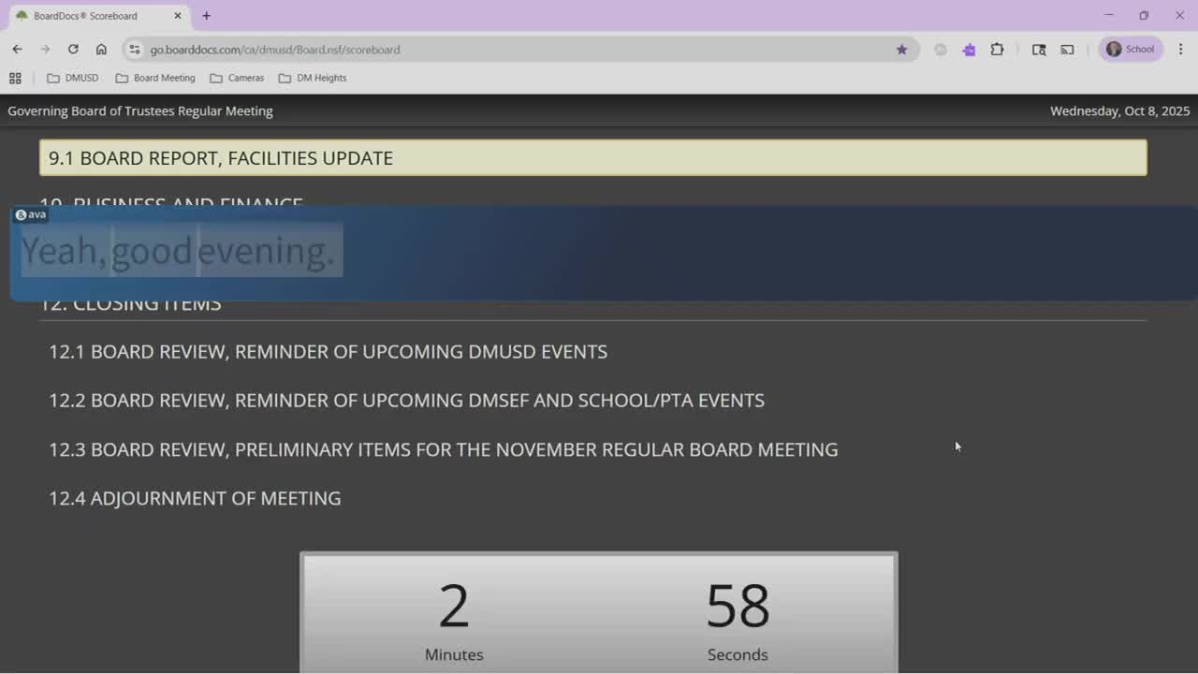This screenshot has height=674, width=1198.
Task: Go back to the previous page
Action: pyautogui.click(x=17, y=50)
